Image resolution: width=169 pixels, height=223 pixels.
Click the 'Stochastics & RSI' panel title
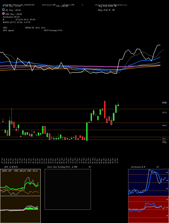click(145, 167)
